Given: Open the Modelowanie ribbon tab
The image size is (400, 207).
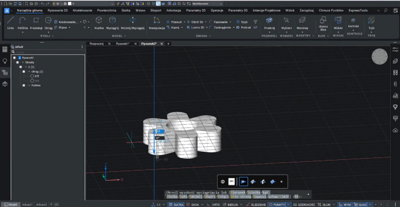Looking at the screenshot, I should point(83,11).
